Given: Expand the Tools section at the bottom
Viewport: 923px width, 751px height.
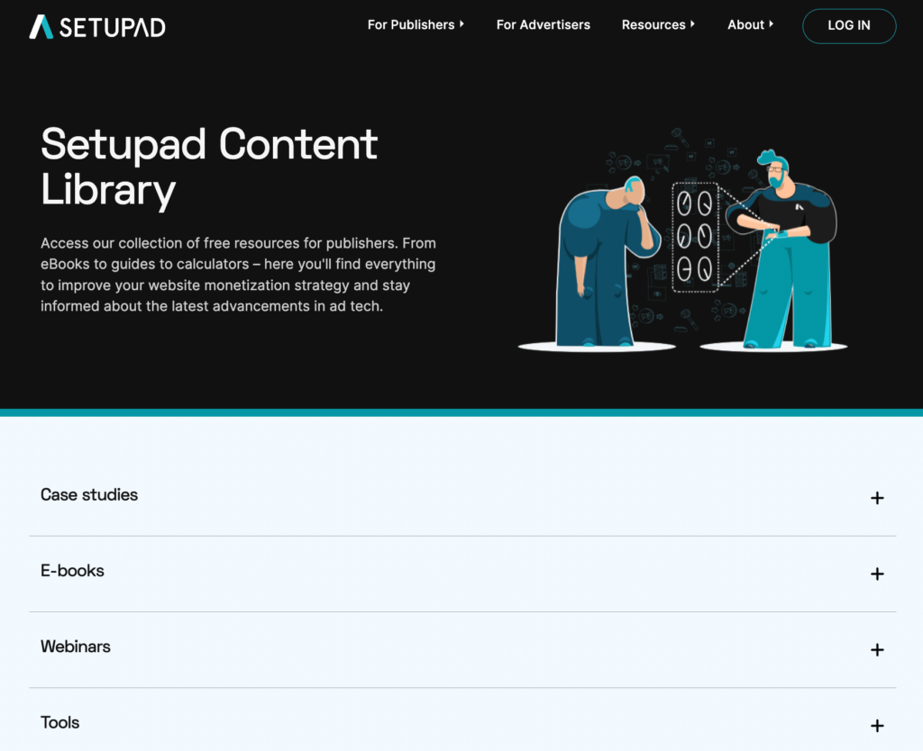Looking at the screenshot, I should (x=59, y=722).
